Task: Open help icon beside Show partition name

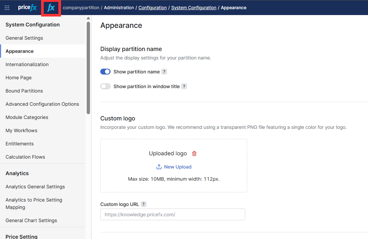Action: (164, 72)
